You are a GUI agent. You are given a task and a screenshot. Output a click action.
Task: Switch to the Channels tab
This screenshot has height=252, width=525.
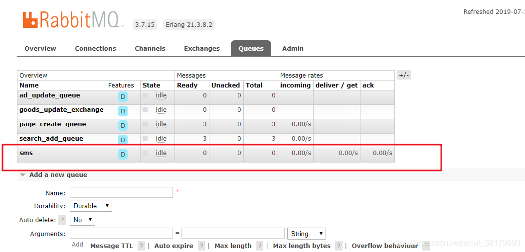pos(150,48)
